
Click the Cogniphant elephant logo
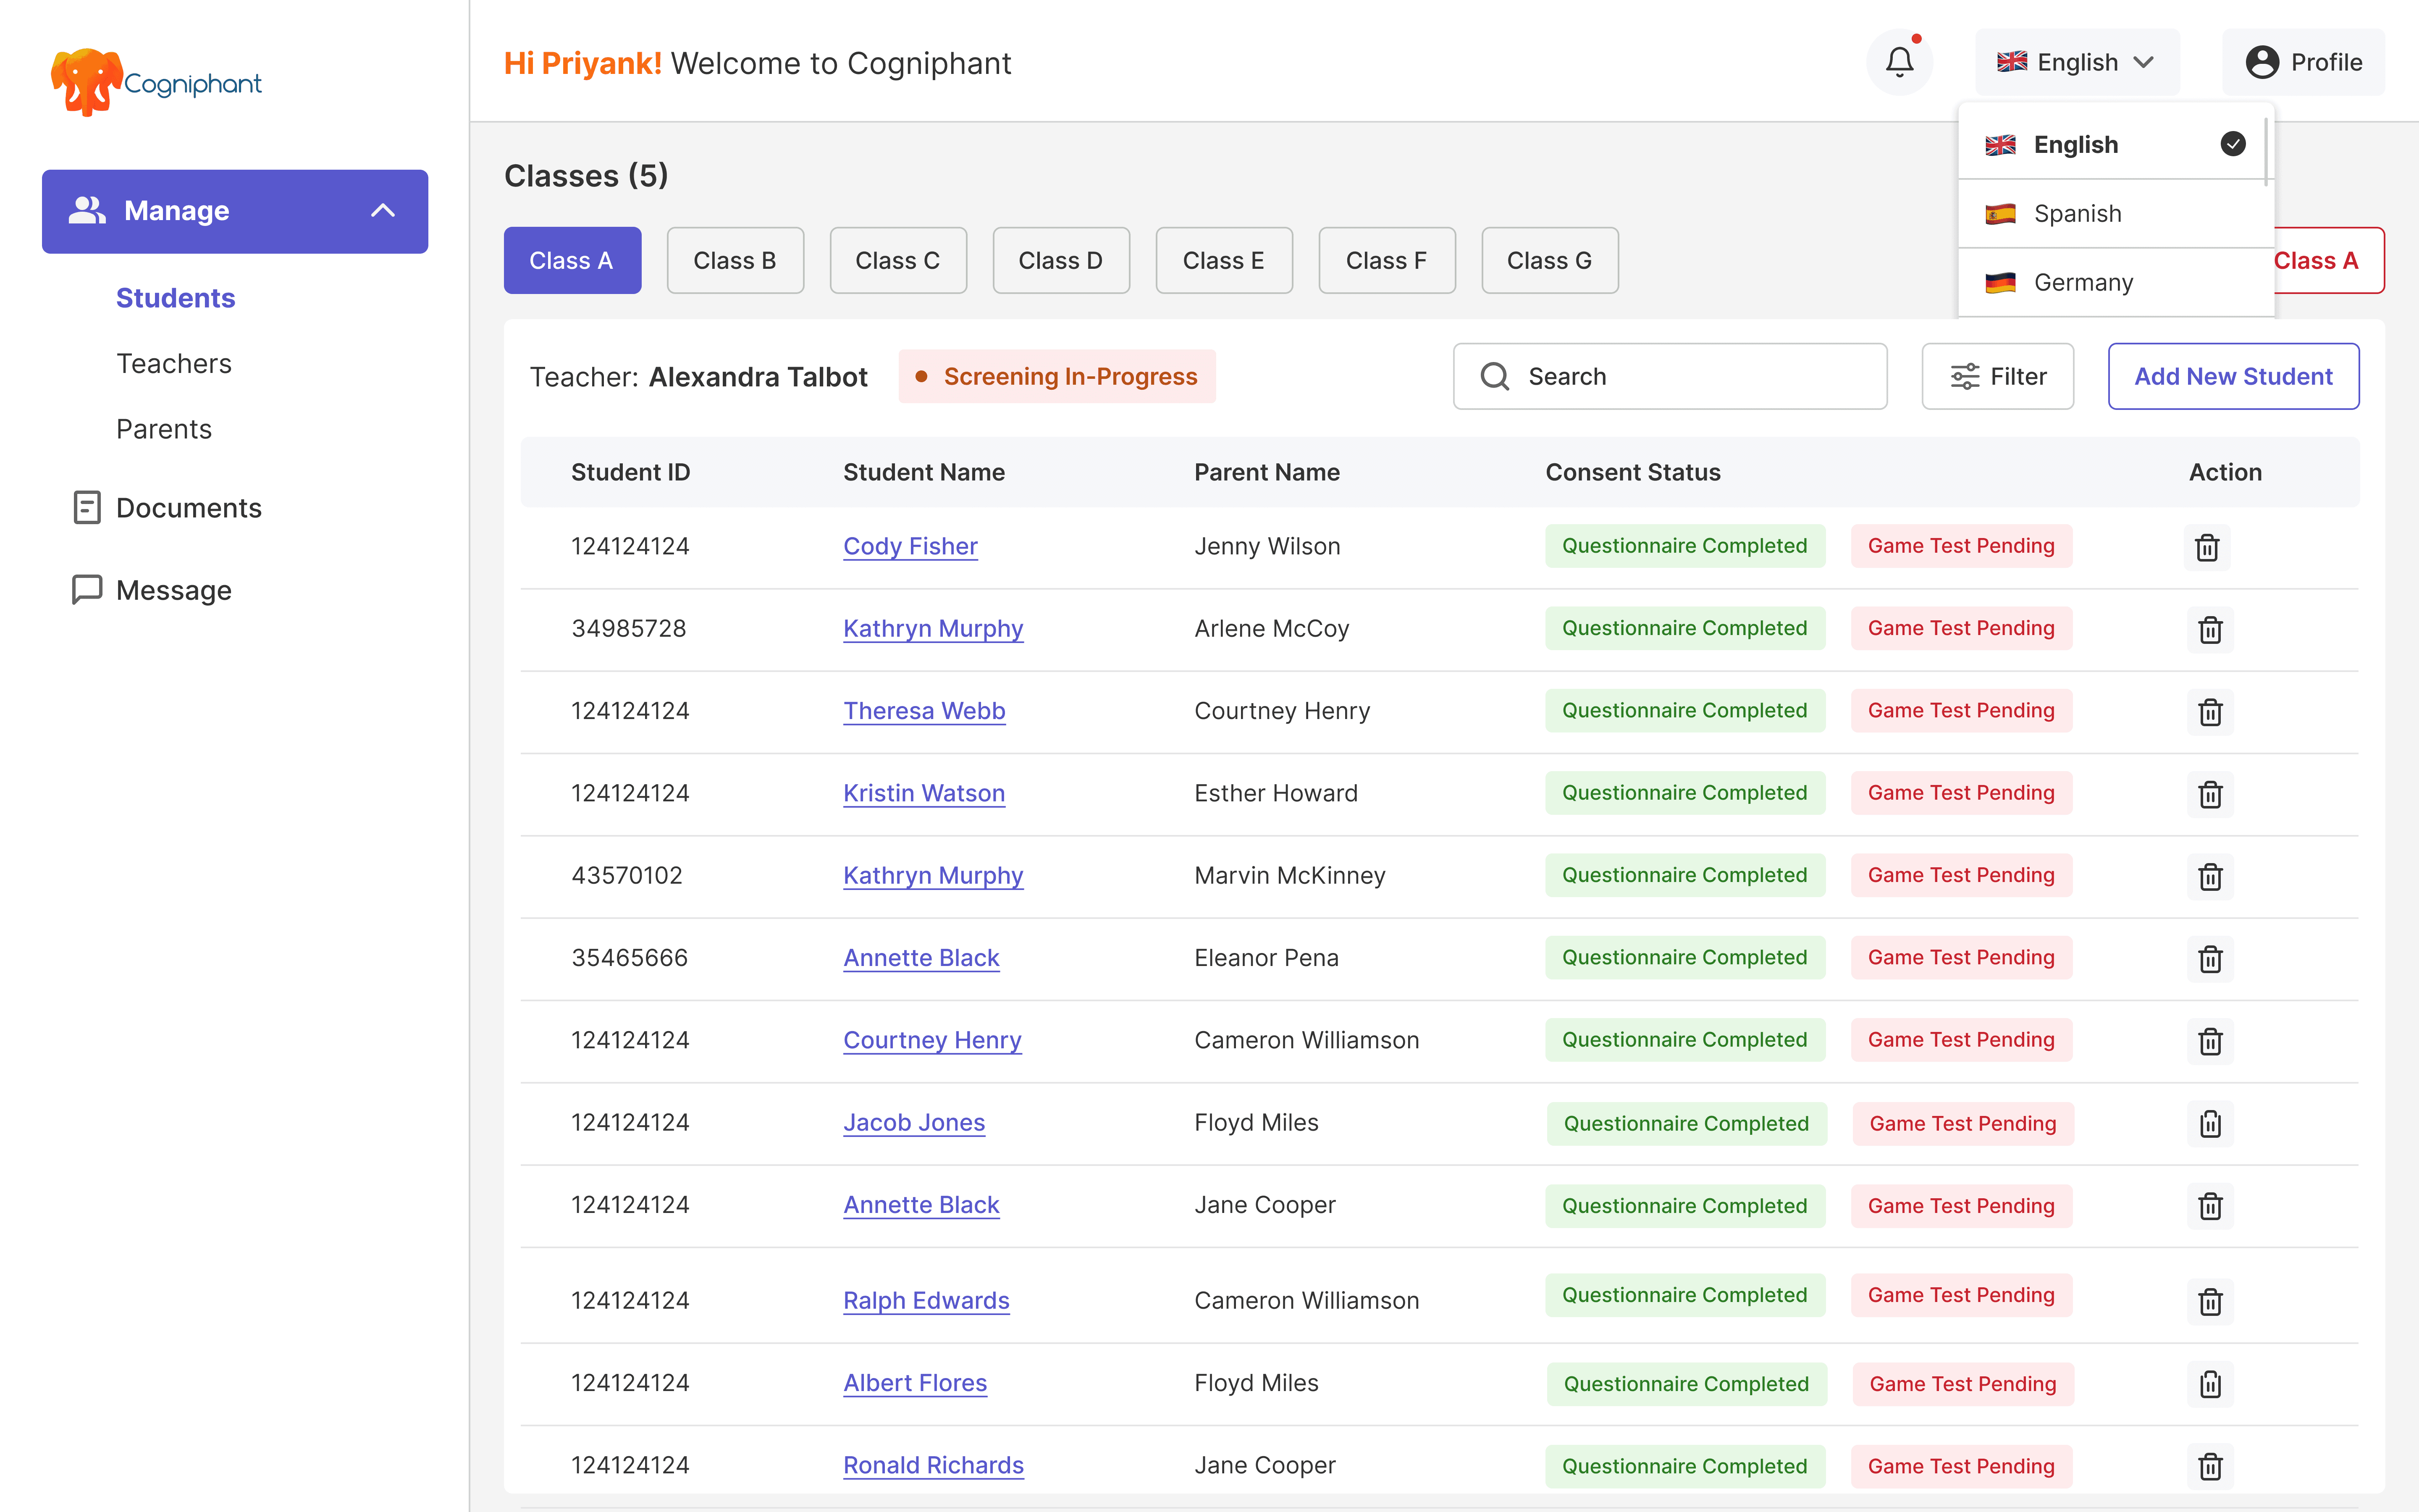click(86, 82)
